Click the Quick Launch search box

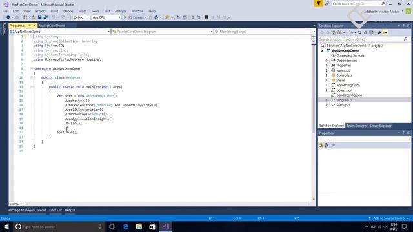359,3
